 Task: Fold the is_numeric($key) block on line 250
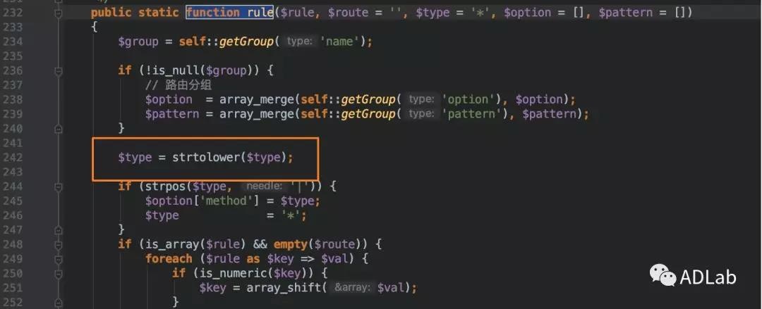59,273
